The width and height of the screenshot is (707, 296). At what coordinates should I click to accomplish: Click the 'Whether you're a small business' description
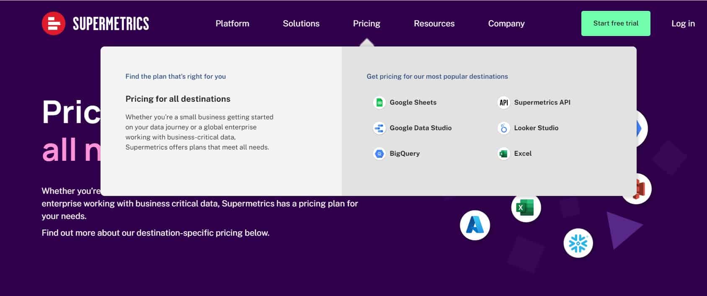click(199, 132)
